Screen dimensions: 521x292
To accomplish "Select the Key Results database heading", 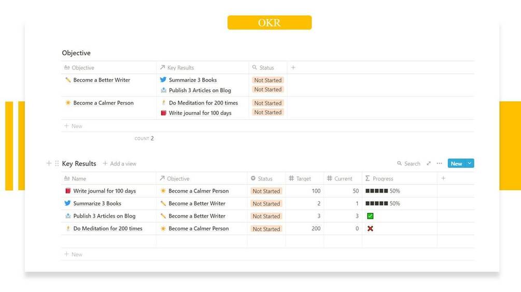I will (79, 163).
